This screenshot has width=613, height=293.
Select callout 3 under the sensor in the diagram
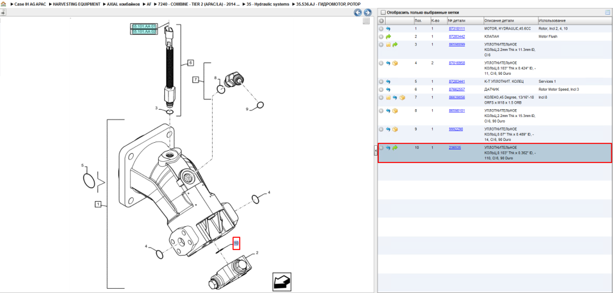(x=156, y=108)
